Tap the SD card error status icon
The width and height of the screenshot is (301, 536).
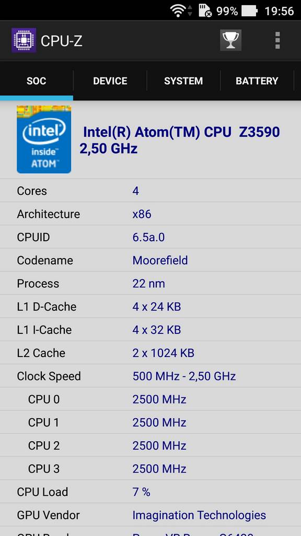pyautogui.click(x=205, y=10)
